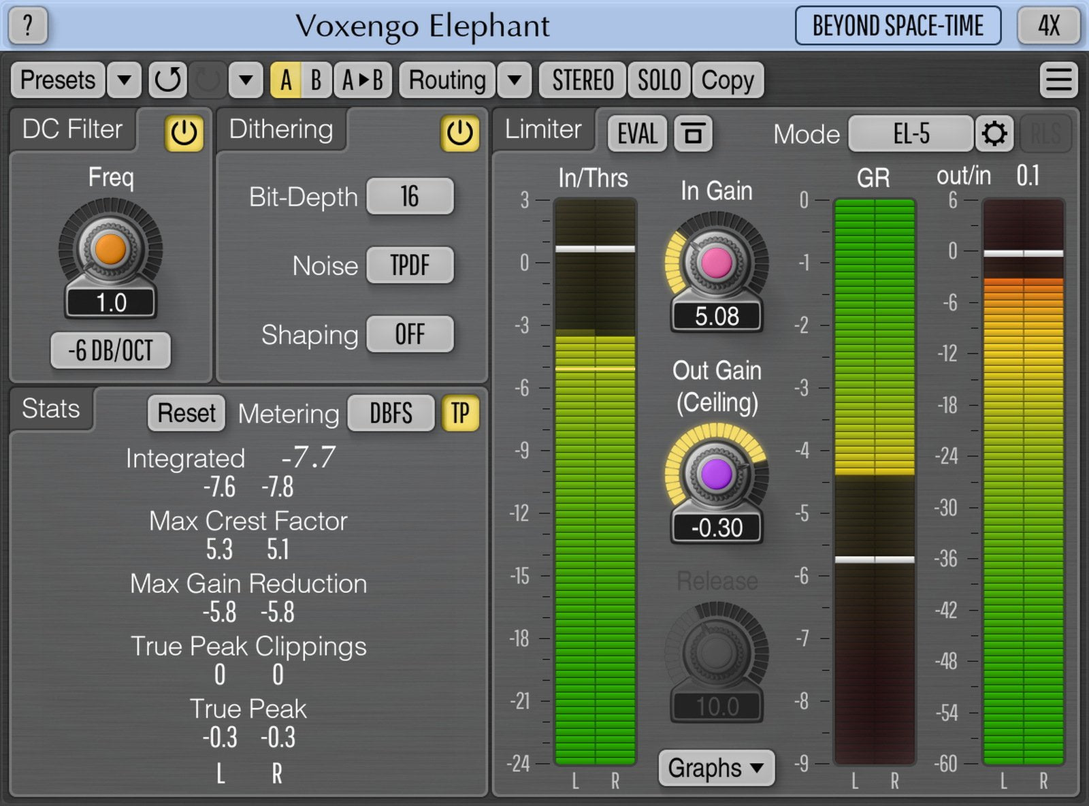Open the hamburger menu in top right corner
The height and width of the screenshot is (806, 1089).
click(1057, 79)
